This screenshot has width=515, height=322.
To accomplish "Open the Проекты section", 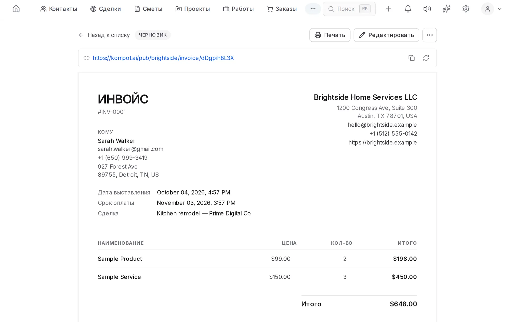I will pyautogui.click(x=193, y=9).
